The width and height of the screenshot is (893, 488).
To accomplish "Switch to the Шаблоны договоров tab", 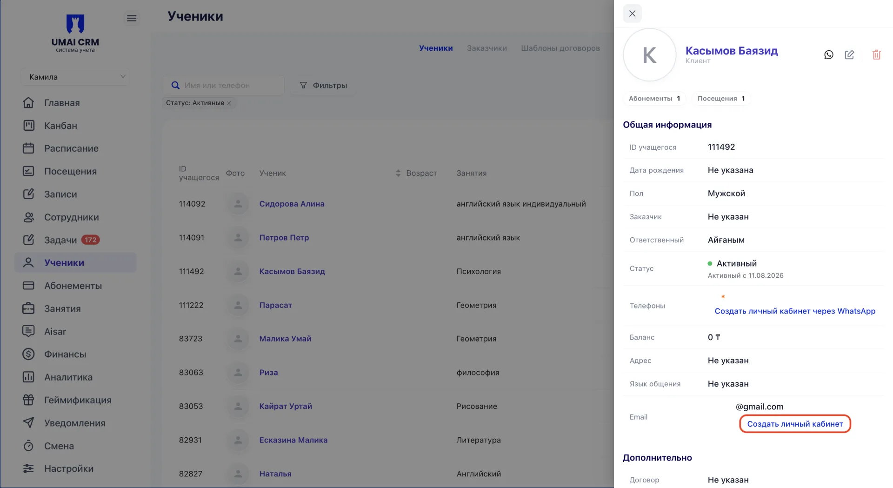I will (x=560, y=48).
